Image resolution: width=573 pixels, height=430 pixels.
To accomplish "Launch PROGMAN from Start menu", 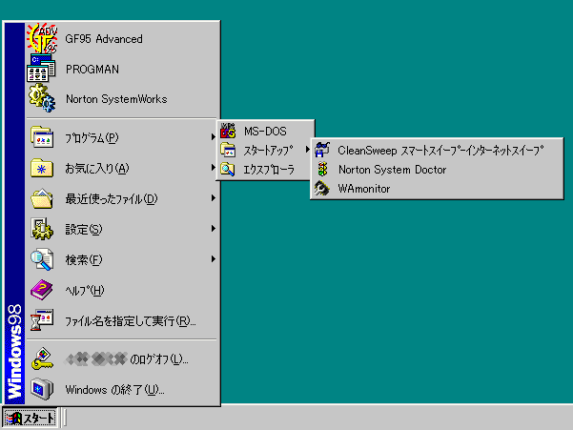I will click(x=122, y=69).
